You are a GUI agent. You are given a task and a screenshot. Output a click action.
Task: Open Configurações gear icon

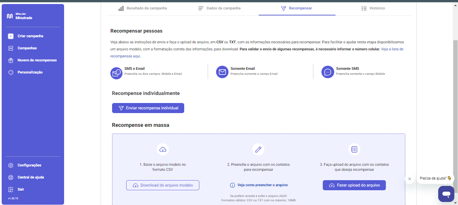11,165
